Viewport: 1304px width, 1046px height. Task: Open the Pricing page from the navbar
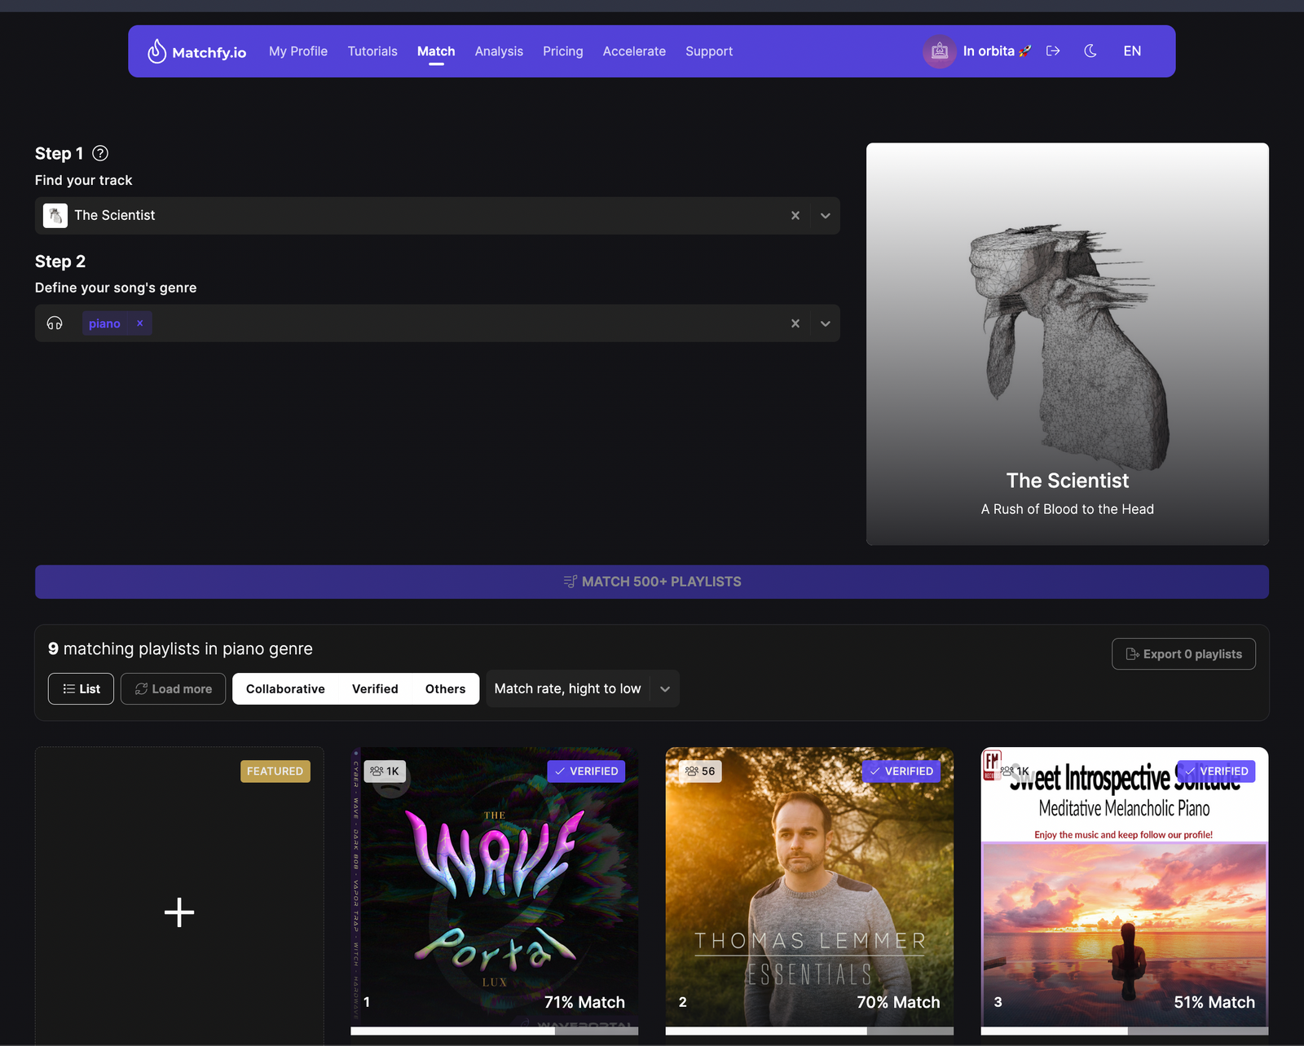coord(562,51)
